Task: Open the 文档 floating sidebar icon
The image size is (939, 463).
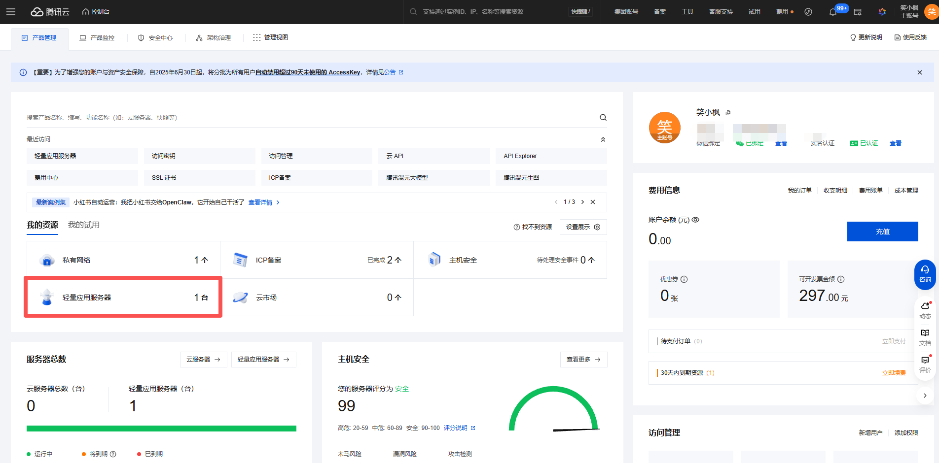Action: pyautogui.click(x=925, y=337)
